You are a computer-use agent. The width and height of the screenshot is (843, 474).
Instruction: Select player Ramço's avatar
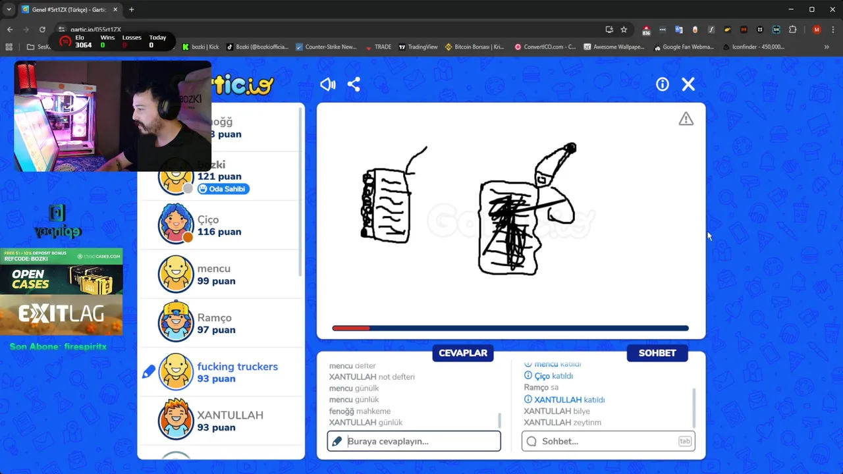click(176, 323)
